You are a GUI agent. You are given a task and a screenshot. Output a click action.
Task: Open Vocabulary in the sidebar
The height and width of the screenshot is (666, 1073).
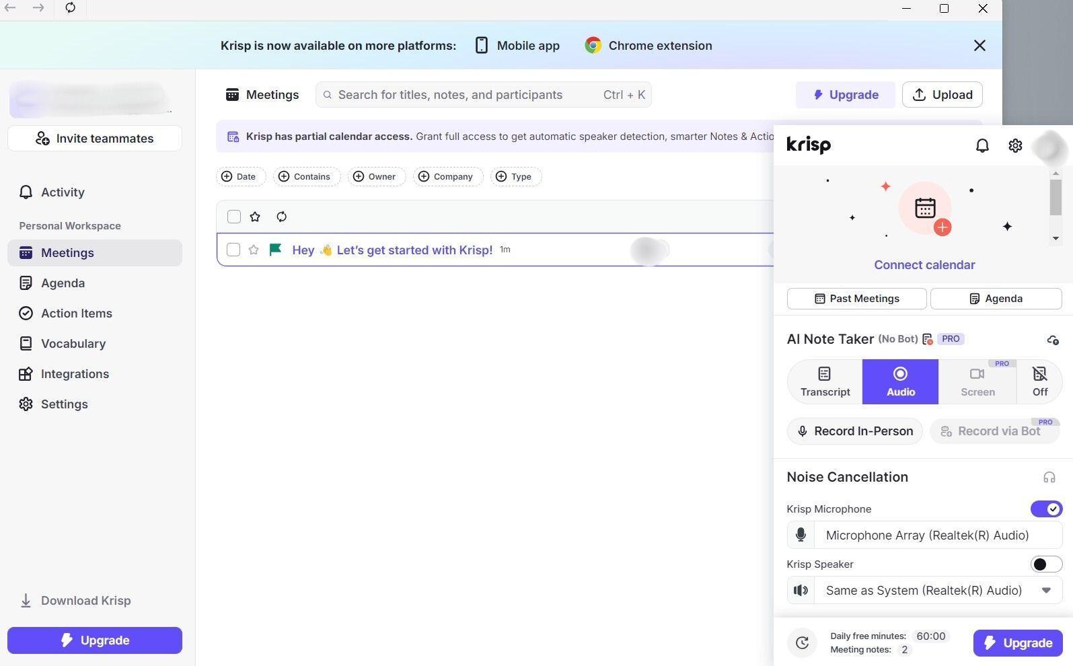[x=95, y=344]
